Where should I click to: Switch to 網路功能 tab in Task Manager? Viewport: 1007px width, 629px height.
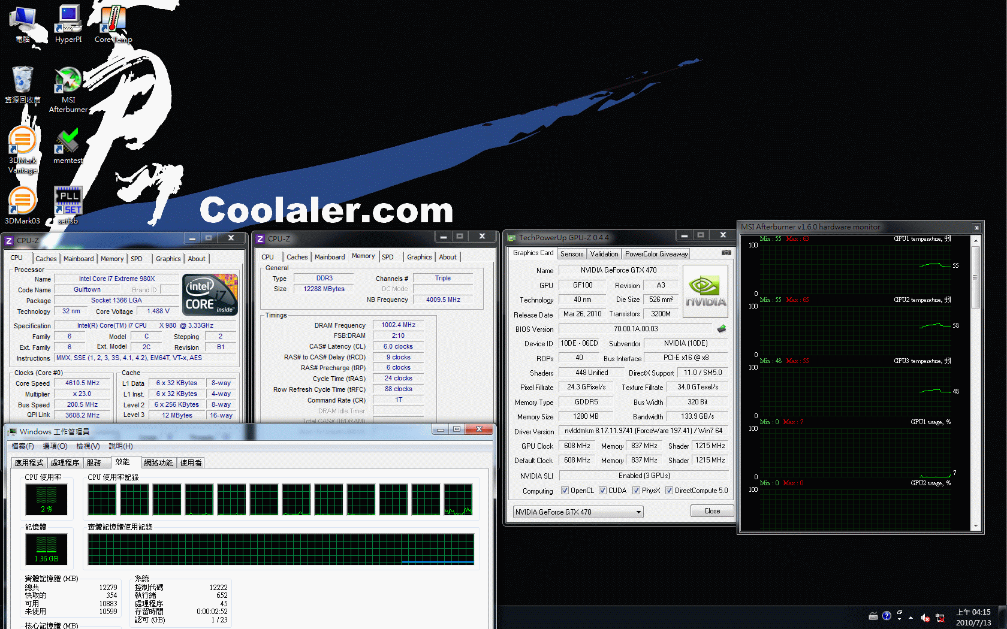tap(158, 463)
